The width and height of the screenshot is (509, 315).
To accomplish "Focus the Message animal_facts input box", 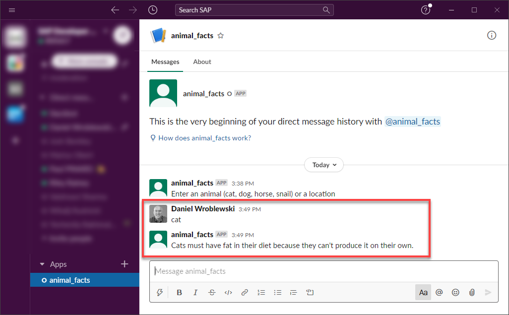I will (323, 271).
